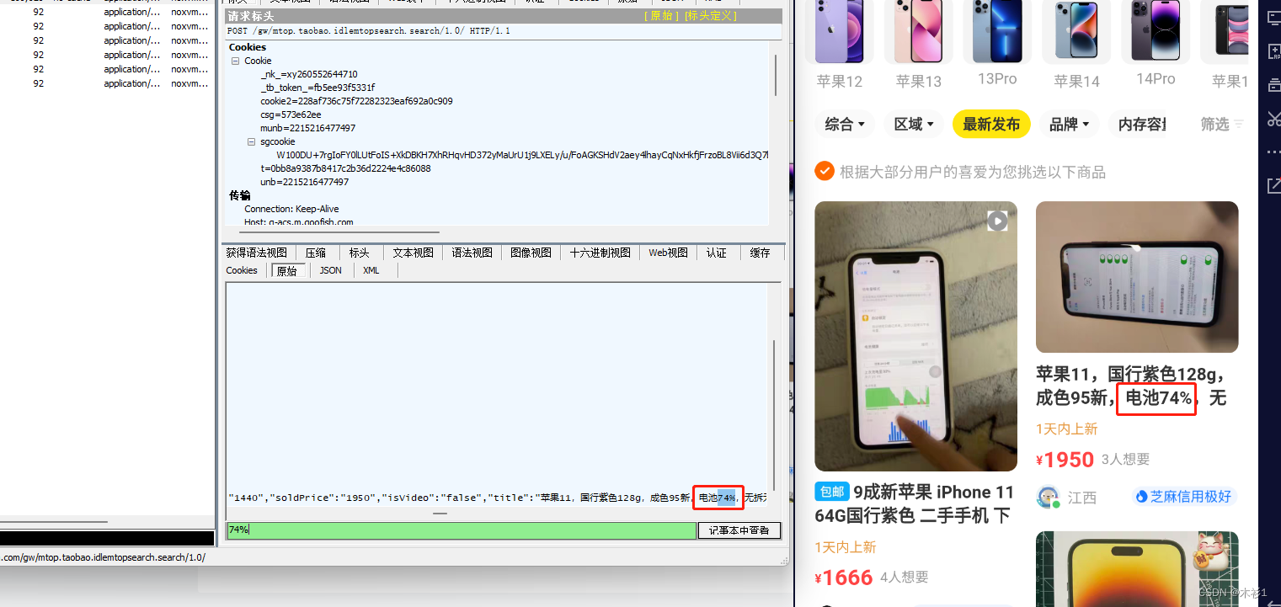Screen dimensions: 1281x607
Task: Select cookie entry unb=2215216477497
Action: click(x=304, y=183)
